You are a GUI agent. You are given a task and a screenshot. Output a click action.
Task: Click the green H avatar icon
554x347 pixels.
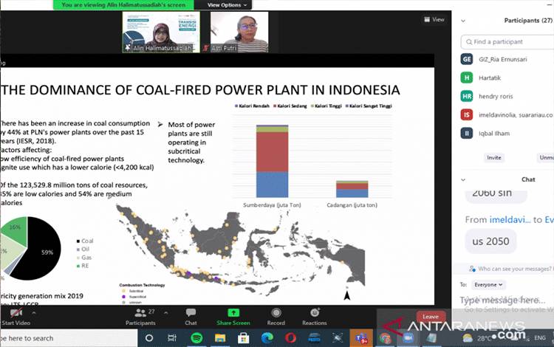pyautogui.click(x=467, y=78)
